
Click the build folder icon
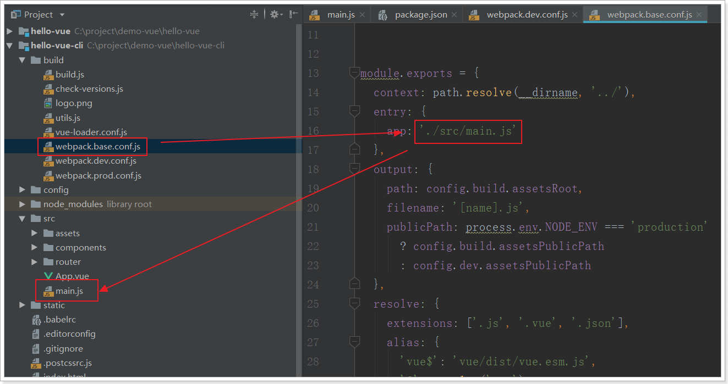click(36, 60)
